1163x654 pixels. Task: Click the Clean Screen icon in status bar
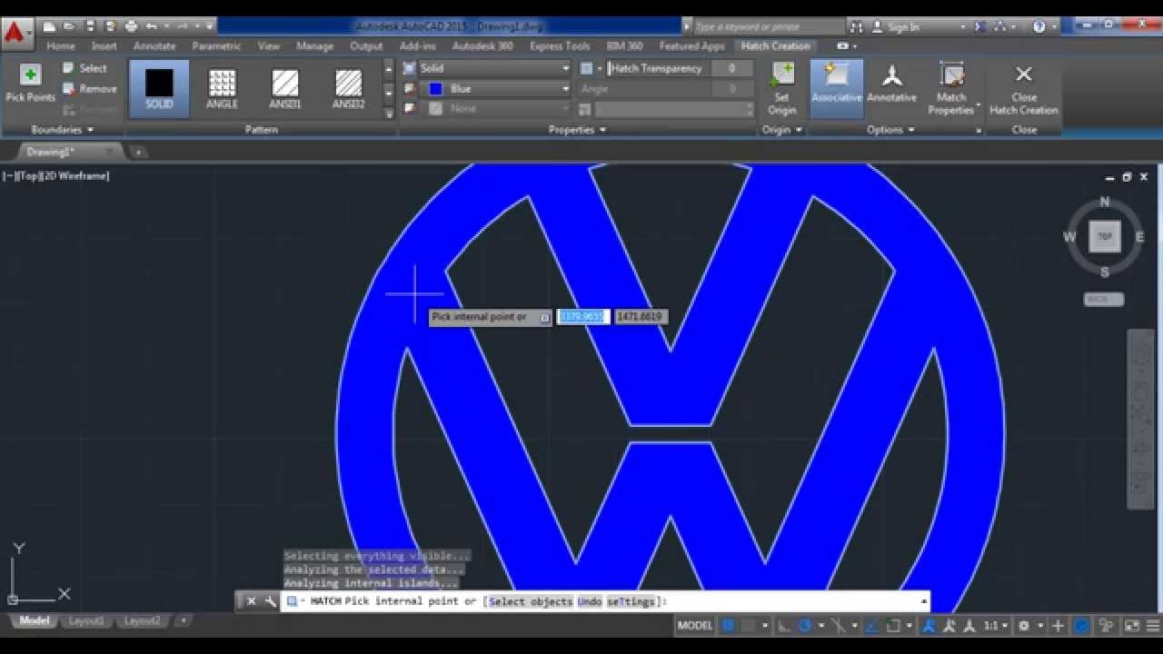(x=1131, y=626)
